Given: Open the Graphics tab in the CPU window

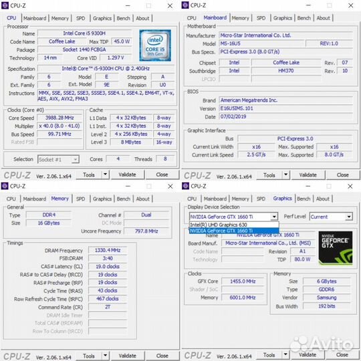Looking at the screenshot, I should point(102,18).
